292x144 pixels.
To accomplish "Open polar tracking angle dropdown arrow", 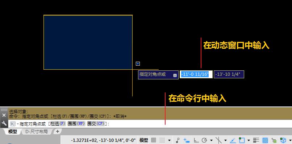I will (211, 140).
